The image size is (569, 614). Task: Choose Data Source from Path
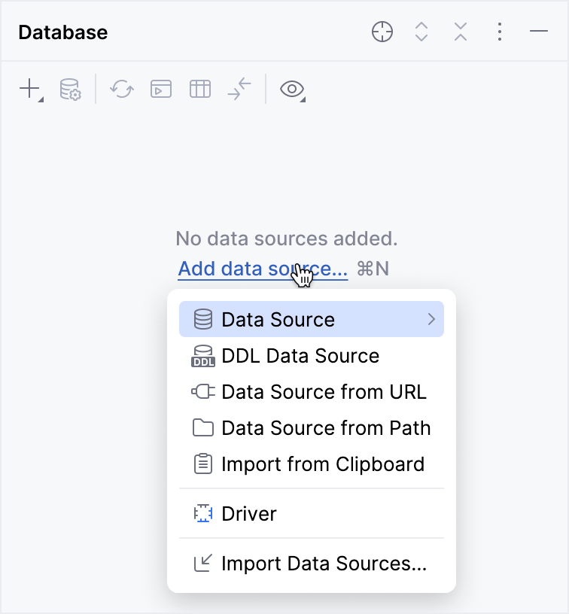pos(325,428)
